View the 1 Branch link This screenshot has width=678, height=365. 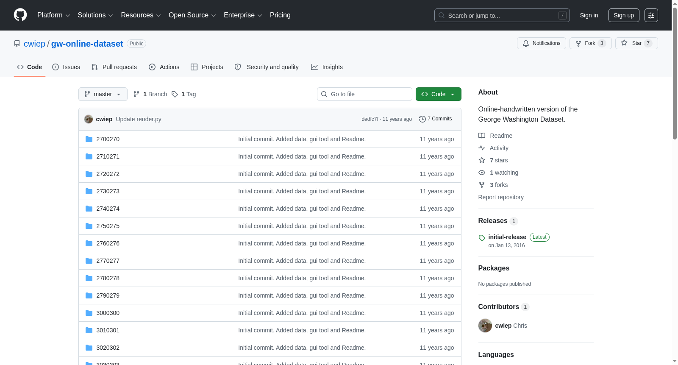point(150,94)
